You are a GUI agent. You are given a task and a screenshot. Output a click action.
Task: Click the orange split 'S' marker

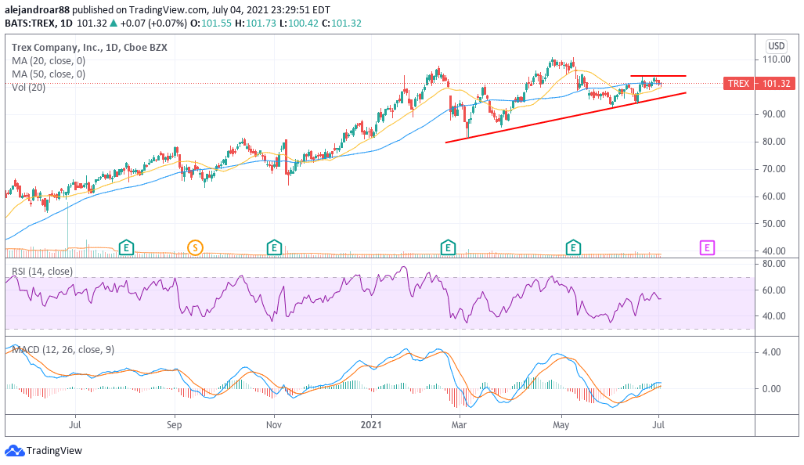[x=195, y=248]
